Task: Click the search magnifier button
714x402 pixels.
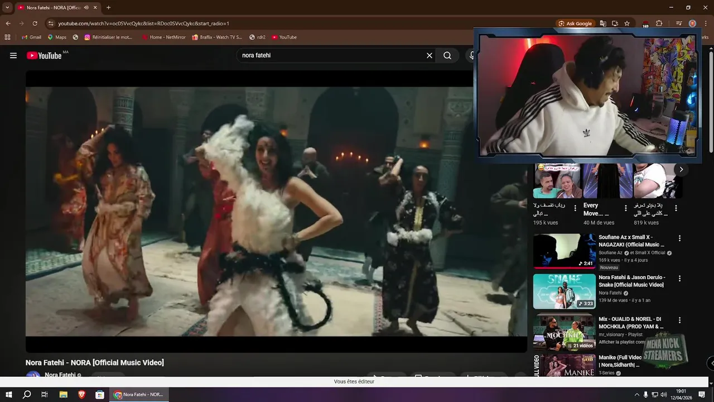Action: pyautogui.click(x=447, y=55)
